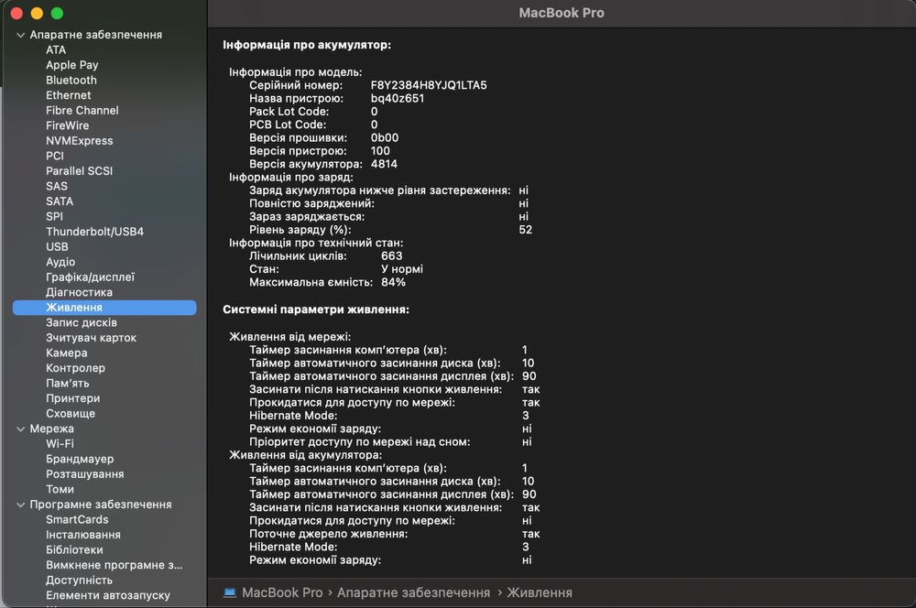Open Apple Pay hardware entry
Image resolution: width=916 pixels, height=608 pixels.
71,65
